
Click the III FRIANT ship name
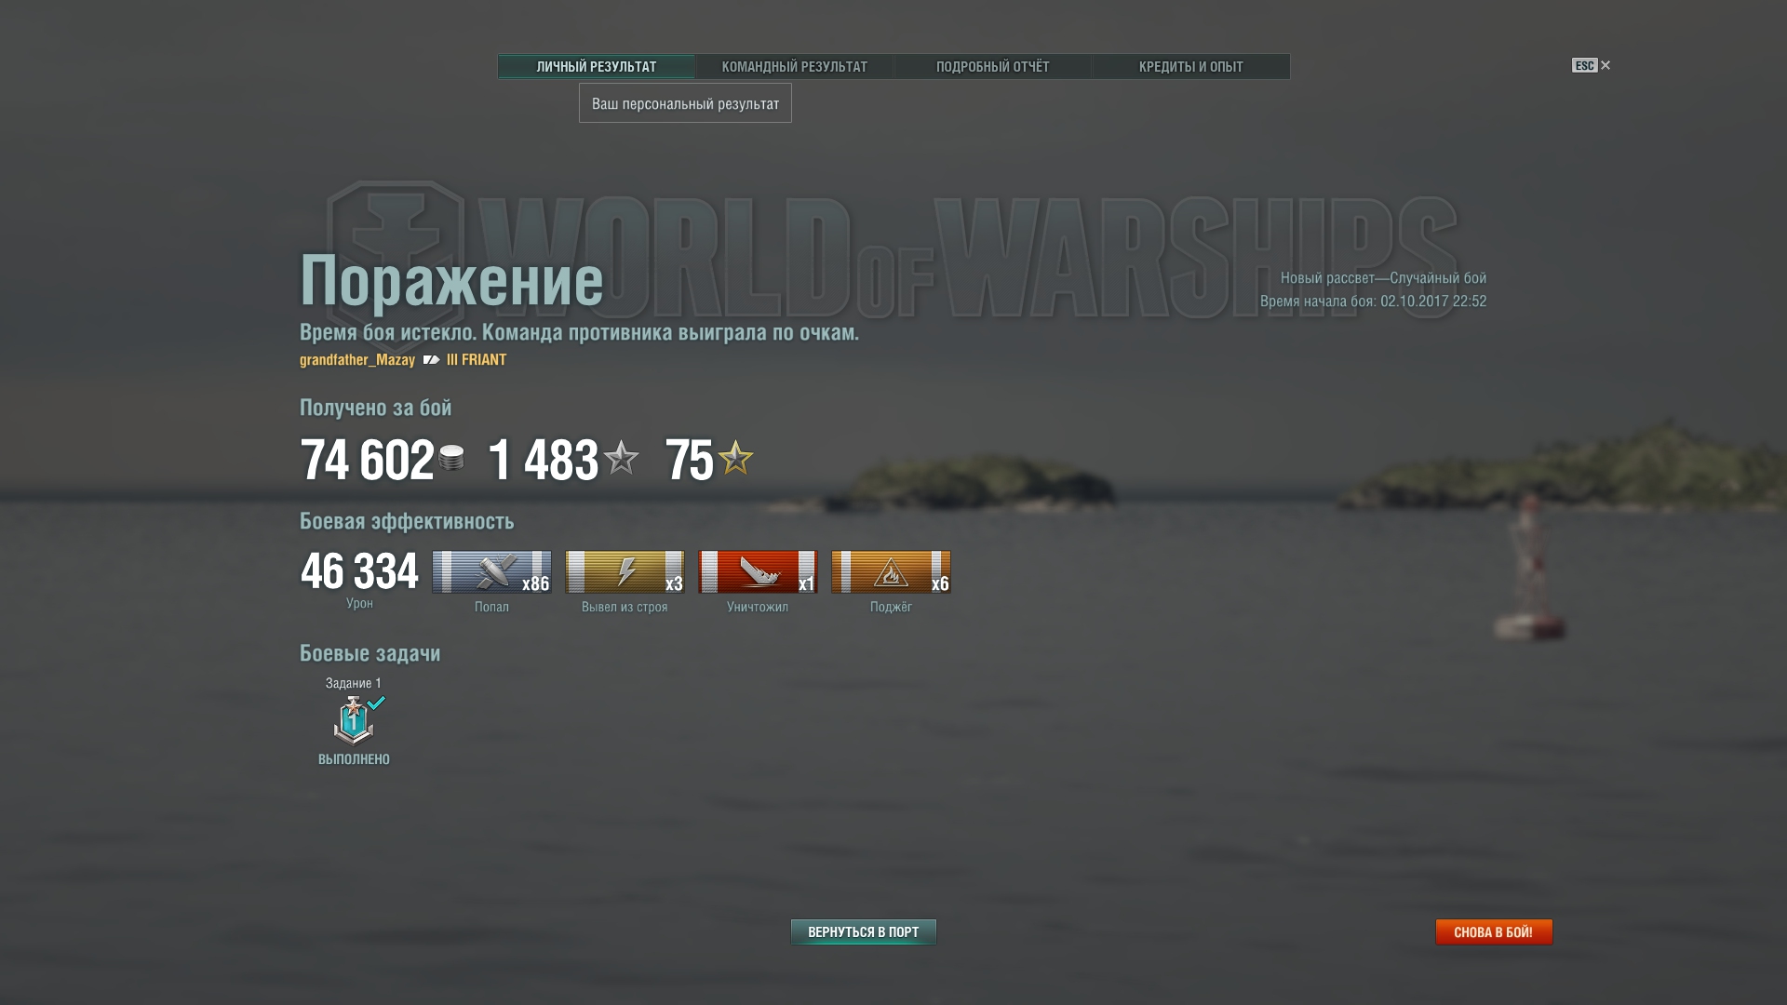click(x=477, y=360)
